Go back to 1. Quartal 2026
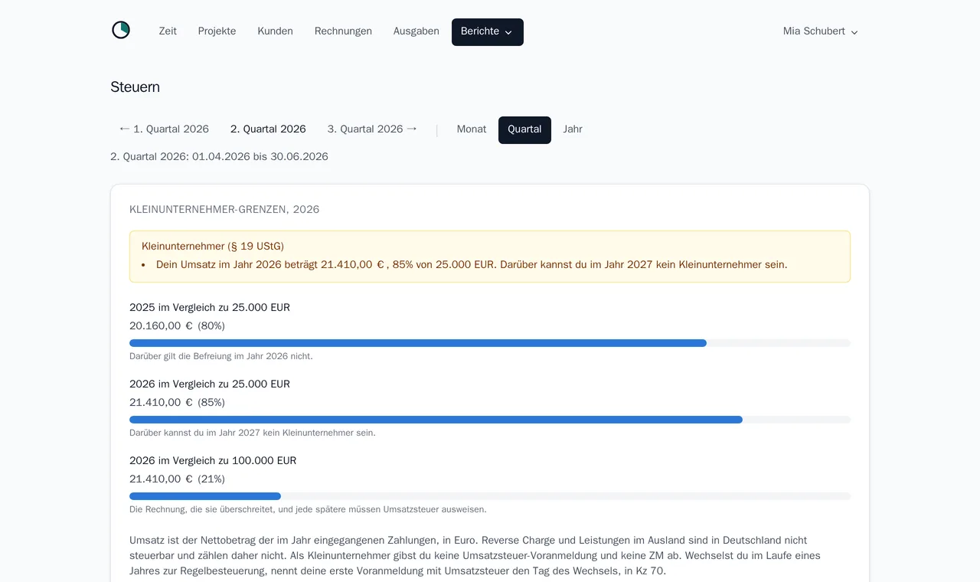The image size is (980, 582). (x=164, y=129)
